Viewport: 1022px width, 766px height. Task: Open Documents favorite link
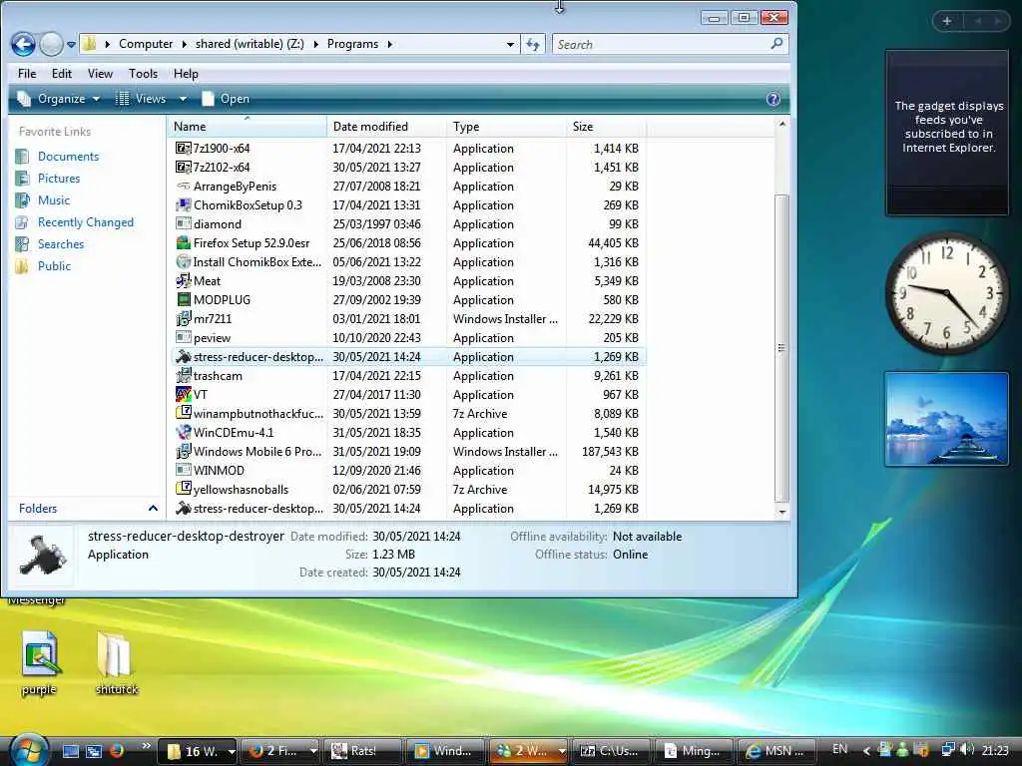click(68, 157)
